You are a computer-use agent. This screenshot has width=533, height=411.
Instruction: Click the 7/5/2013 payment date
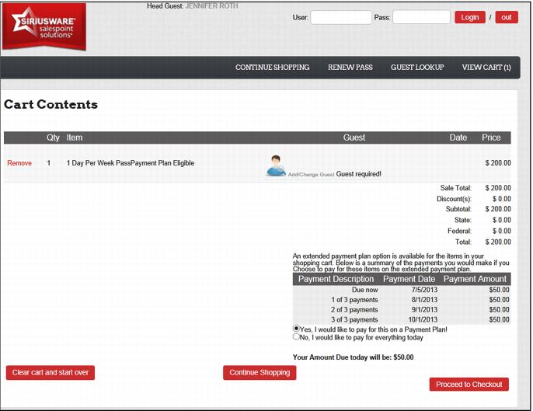(x=424, y=290)
